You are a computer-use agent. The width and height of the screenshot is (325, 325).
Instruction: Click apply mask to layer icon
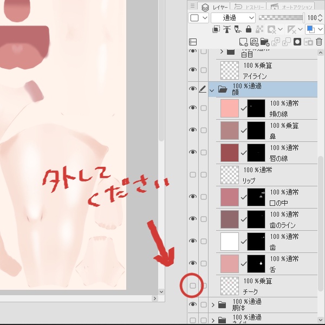pos(308,42)
